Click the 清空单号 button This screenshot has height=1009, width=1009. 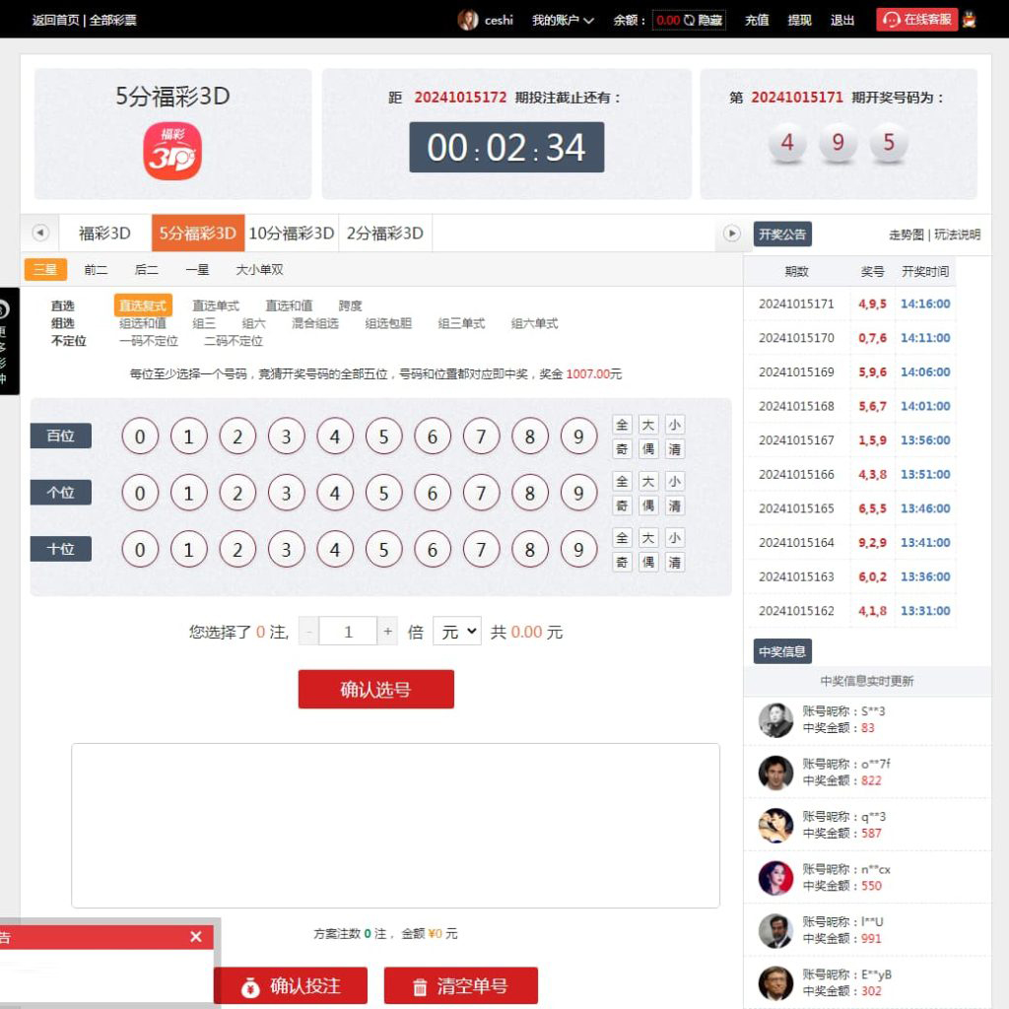(460, 985)
